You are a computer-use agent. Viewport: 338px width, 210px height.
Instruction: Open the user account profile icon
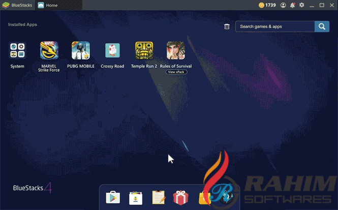(283, 5)
